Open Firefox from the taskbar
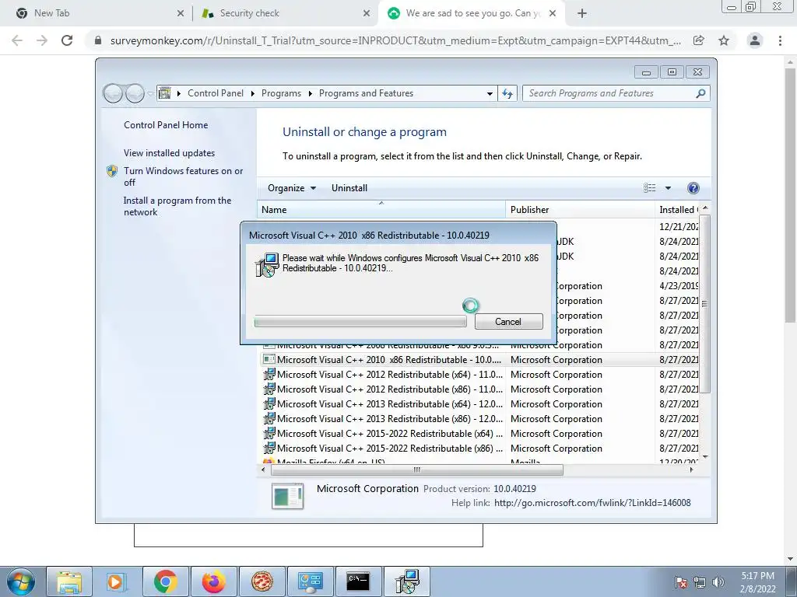The height and width of the screenshot is (597, 797). click(x=213, y=581)
